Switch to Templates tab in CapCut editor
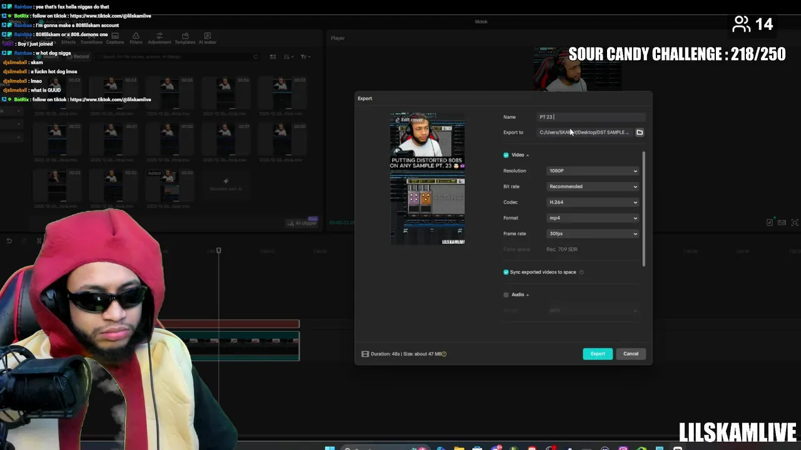Image resolution: width=801 pixels, height=450 pixels. (x=185, y=39)
